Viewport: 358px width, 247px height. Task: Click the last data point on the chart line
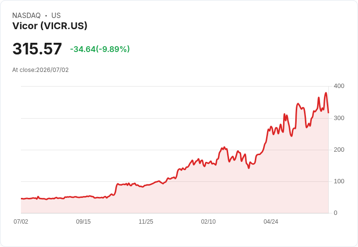(x=328, y=113)
